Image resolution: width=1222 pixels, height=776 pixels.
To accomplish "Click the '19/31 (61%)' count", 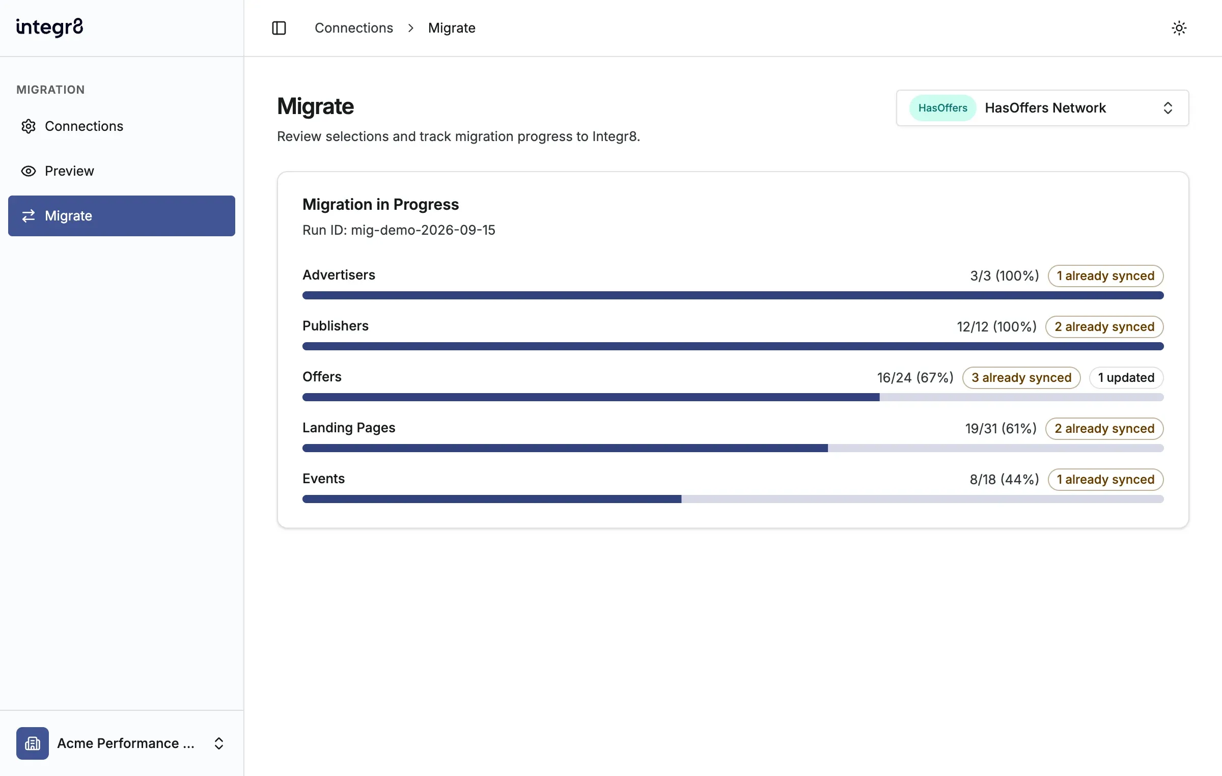I will (1001, 429).
